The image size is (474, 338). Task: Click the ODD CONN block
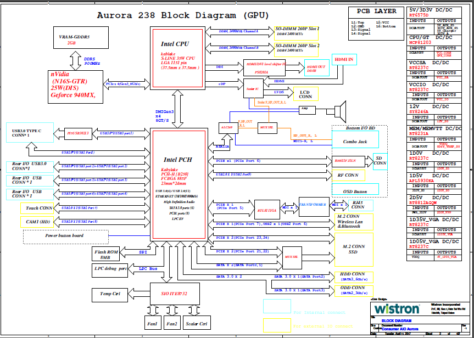352,290
